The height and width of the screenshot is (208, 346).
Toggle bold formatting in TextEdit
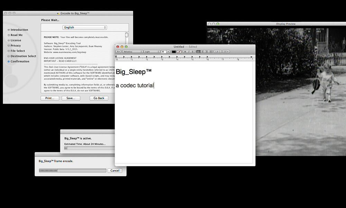click(185, 52)
